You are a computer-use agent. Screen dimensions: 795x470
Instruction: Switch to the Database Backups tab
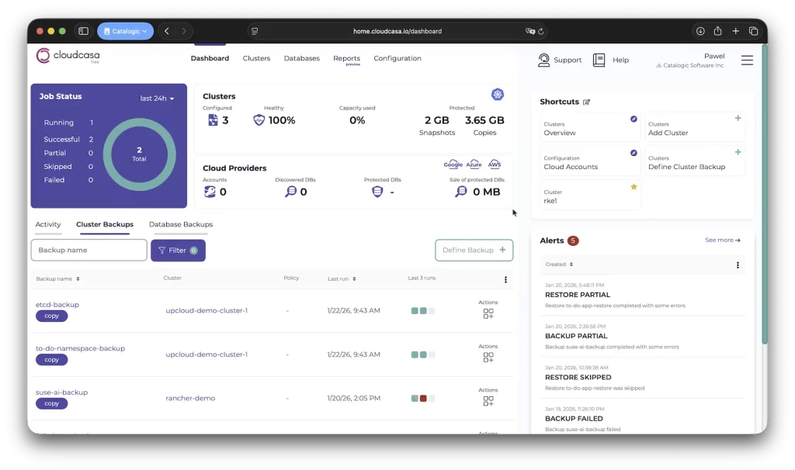click(x=180, y=224)
